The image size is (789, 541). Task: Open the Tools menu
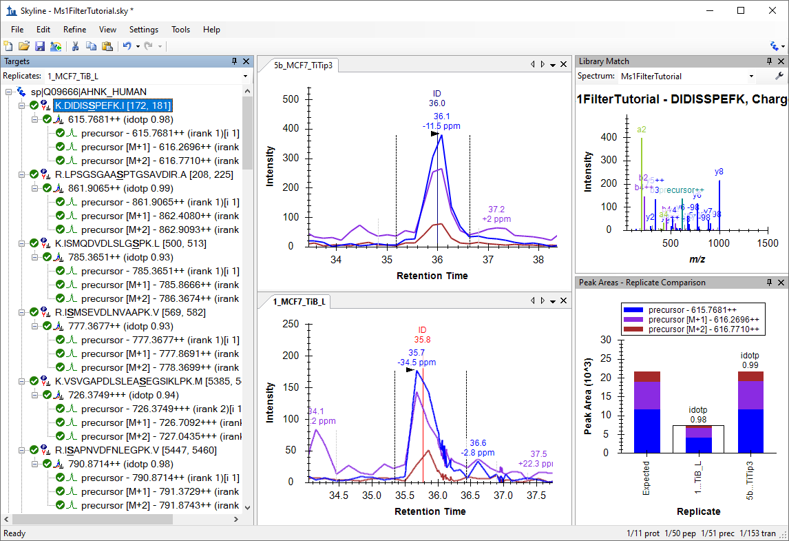[x=180, y=30]
